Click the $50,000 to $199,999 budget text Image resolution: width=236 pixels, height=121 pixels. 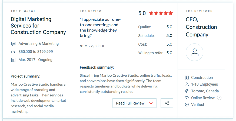coord(36,52)
